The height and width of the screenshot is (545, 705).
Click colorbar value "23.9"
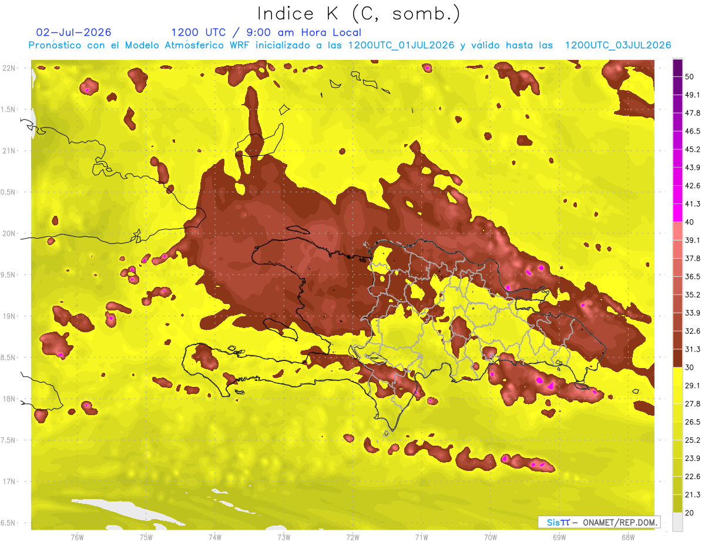coord(692,458)
